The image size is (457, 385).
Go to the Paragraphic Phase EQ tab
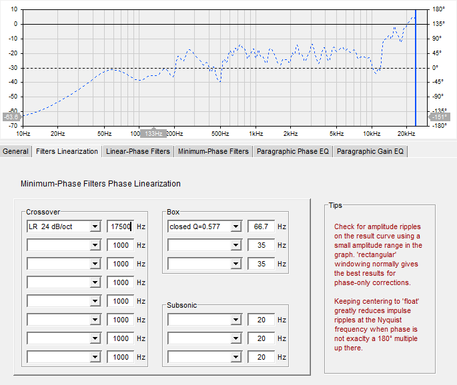pyautogui.click(x=293, y=151)
